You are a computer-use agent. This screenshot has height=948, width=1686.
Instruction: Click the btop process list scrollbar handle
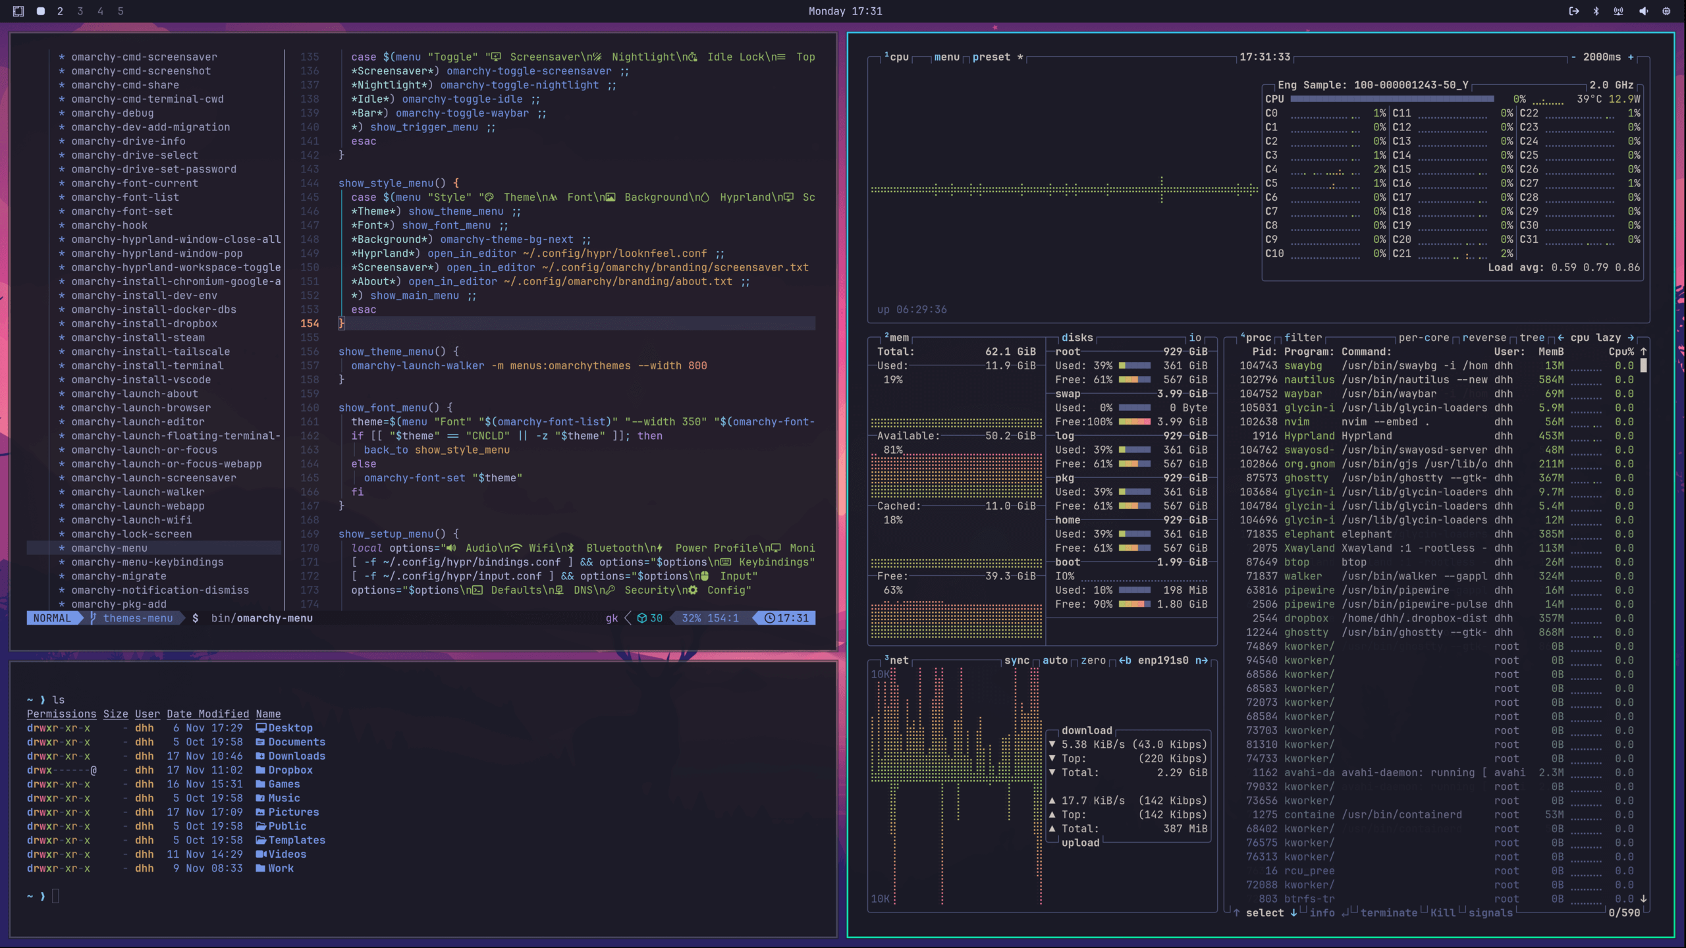coord(1643,366)
